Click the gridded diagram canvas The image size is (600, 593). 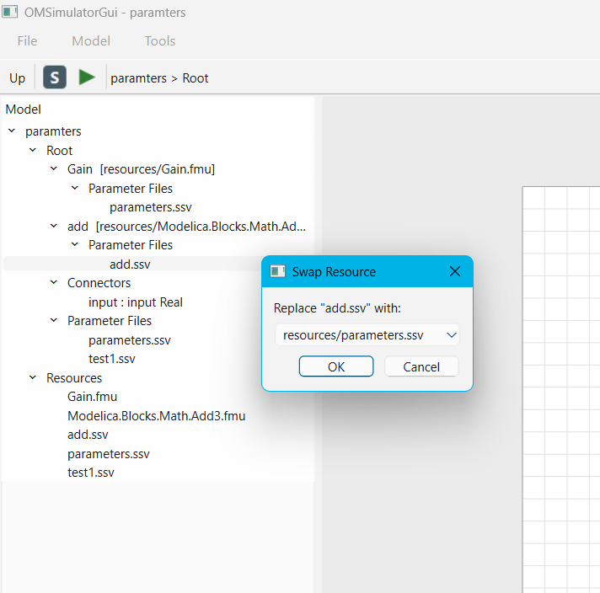561,389
